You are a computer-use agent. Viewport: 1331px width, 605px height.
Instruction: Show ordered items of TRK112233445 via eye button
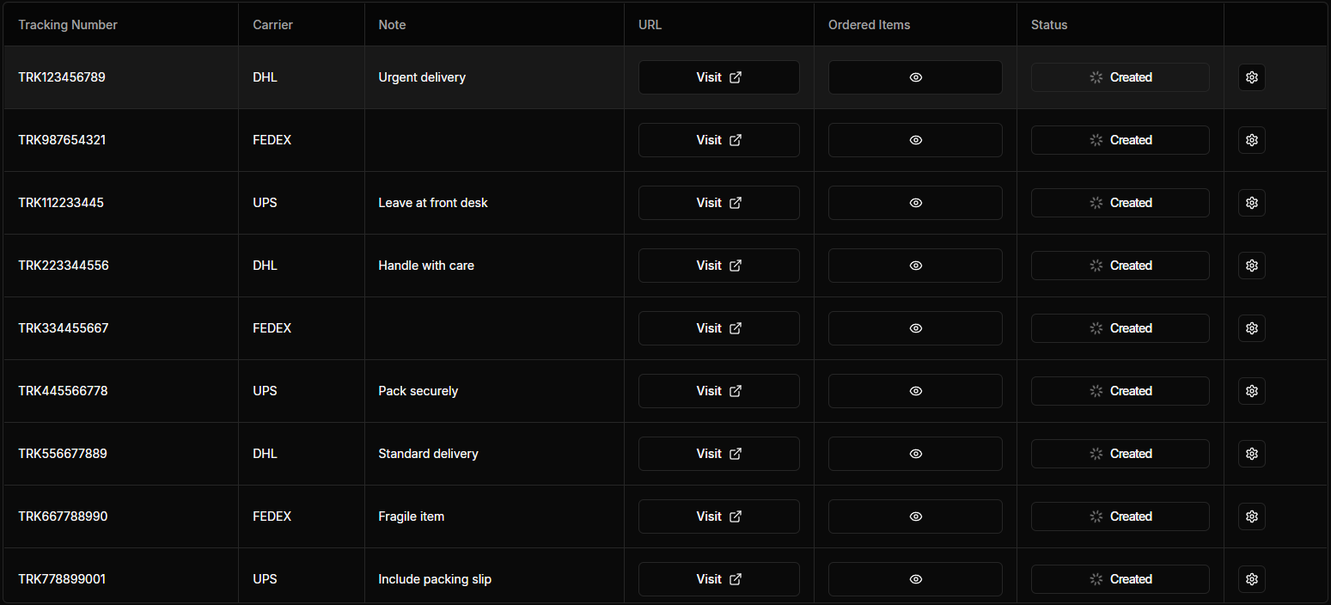coord(915,203)
